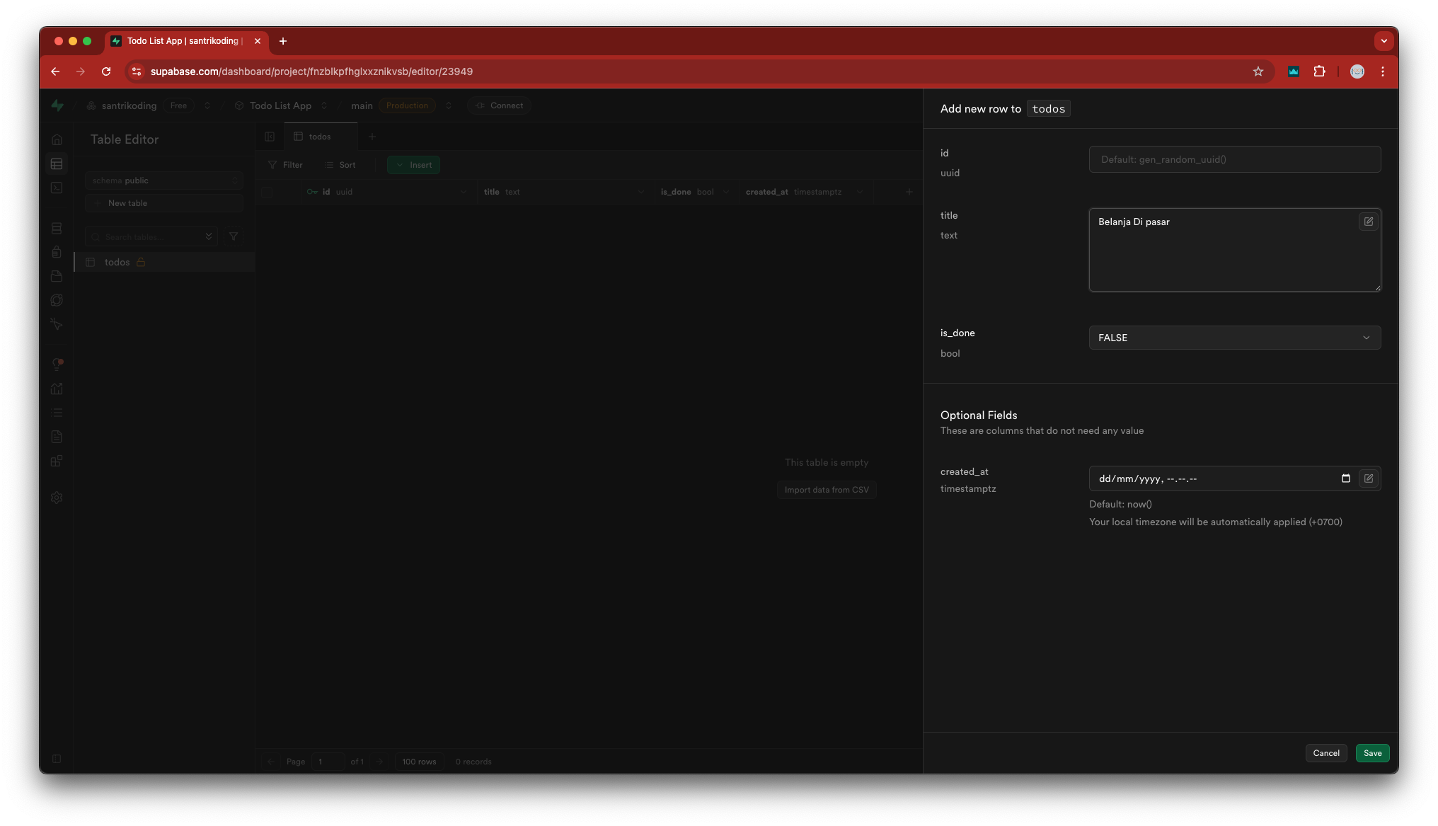Open a new browser tab

click(283, 41)
